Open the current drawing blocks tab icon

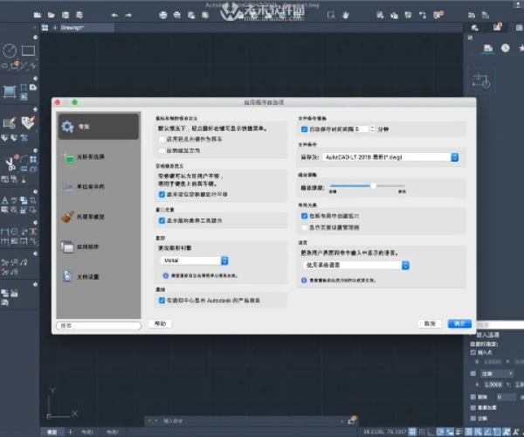coord(488,48)
